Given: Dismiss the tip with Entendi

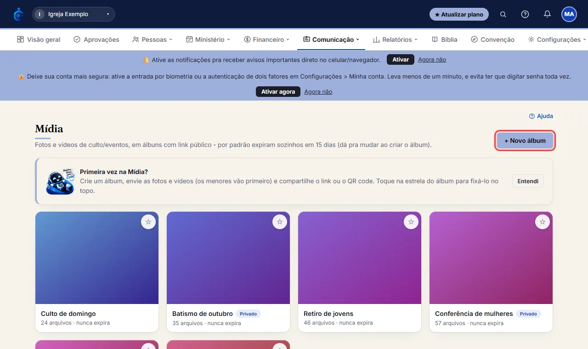Looking at the screenshot, I should (x=528, y=181).
